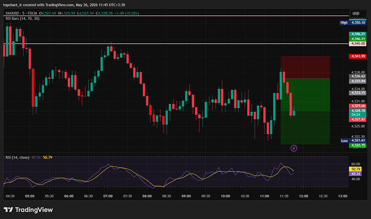Click the 07:00 time axis label
The height and width of the screenshot is (219, 371).
click(108, 196)
